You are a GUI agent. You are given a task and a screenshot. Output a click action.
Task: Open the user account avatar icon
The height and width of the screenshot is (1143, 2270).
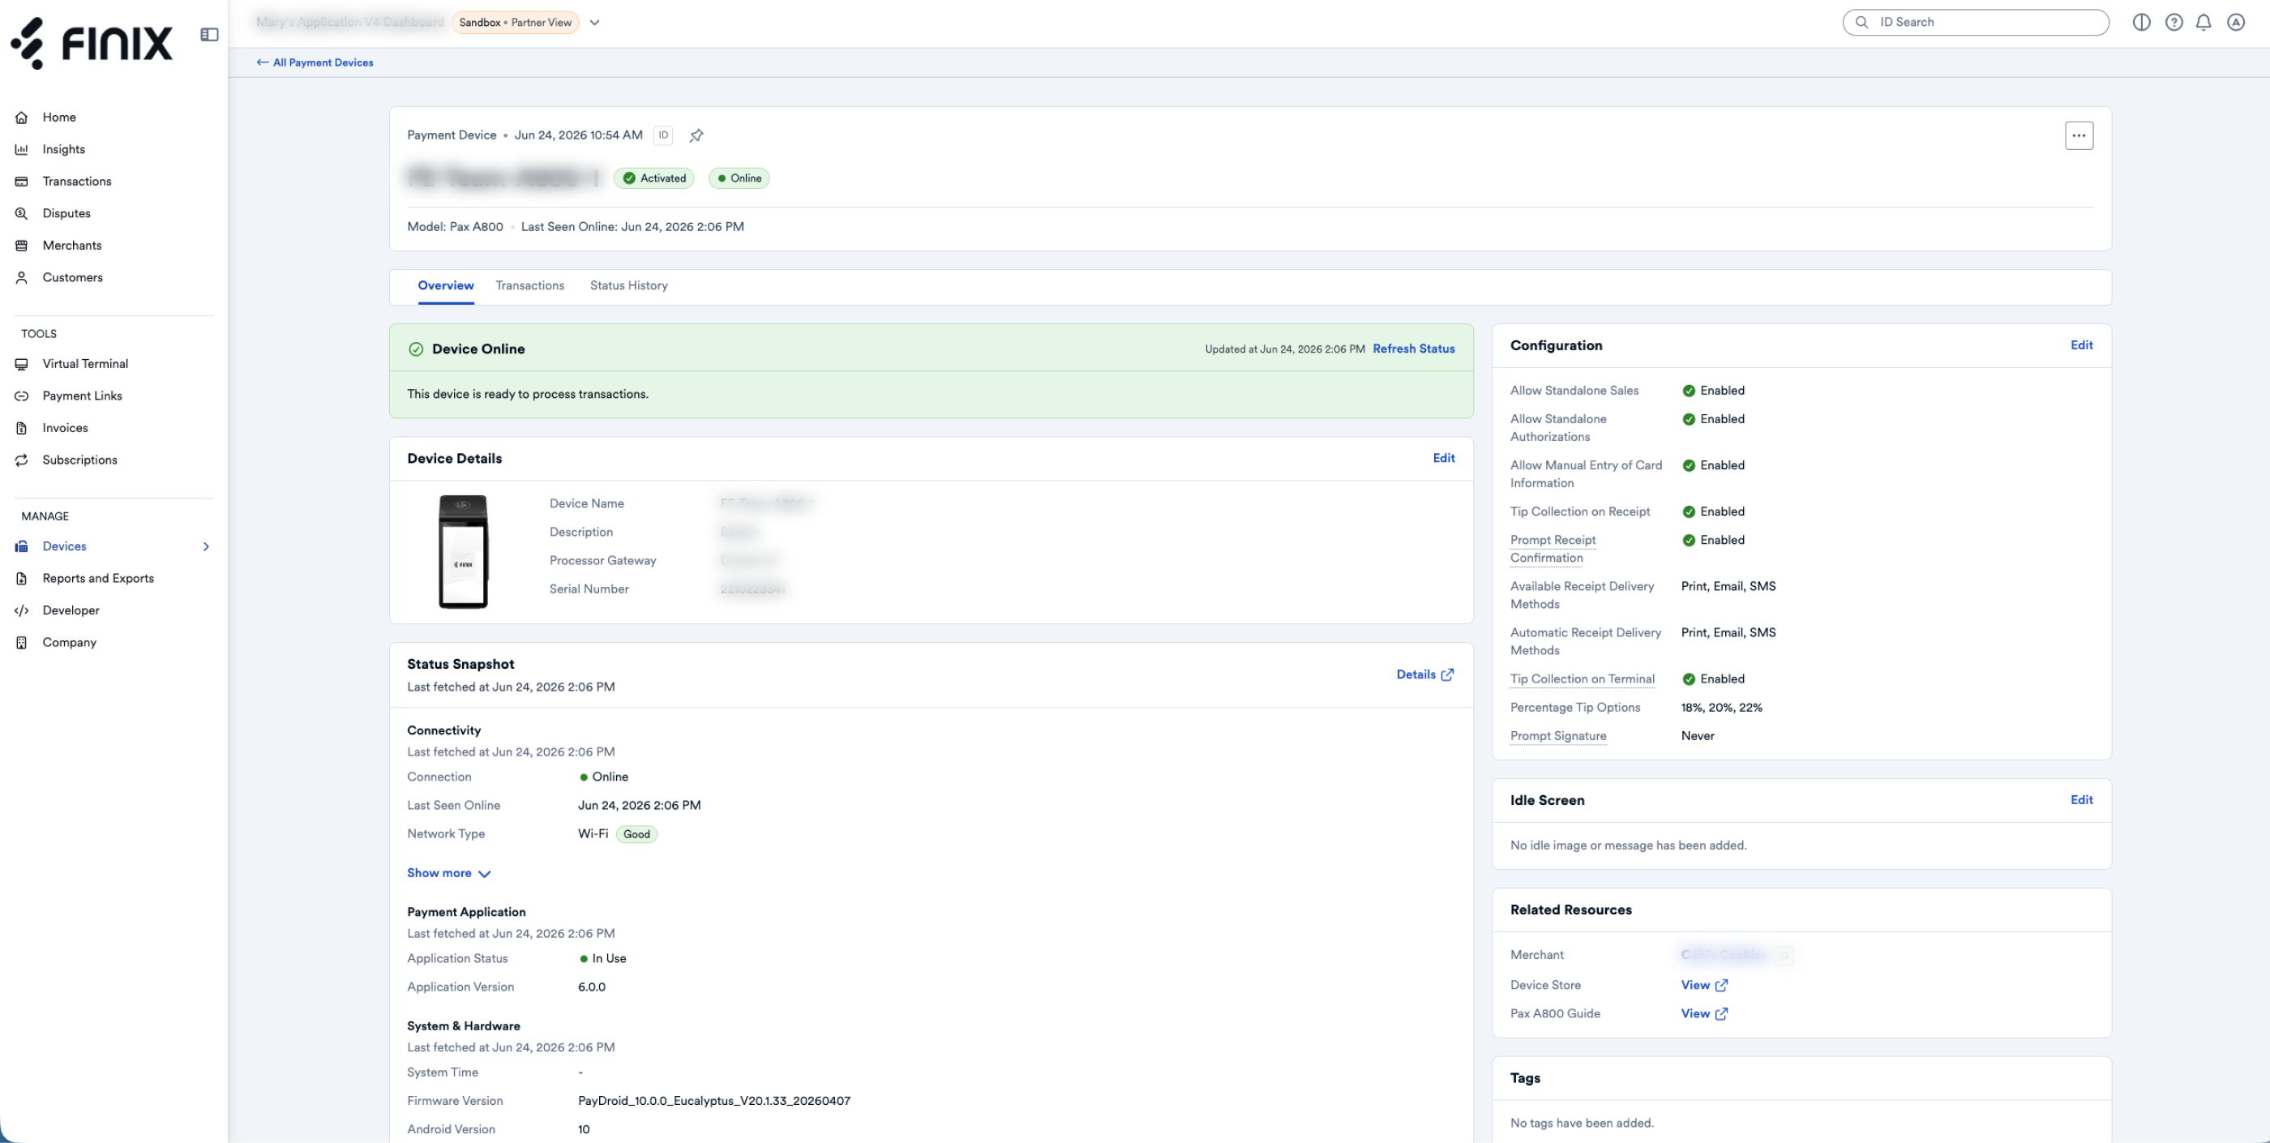(2236, 22)
